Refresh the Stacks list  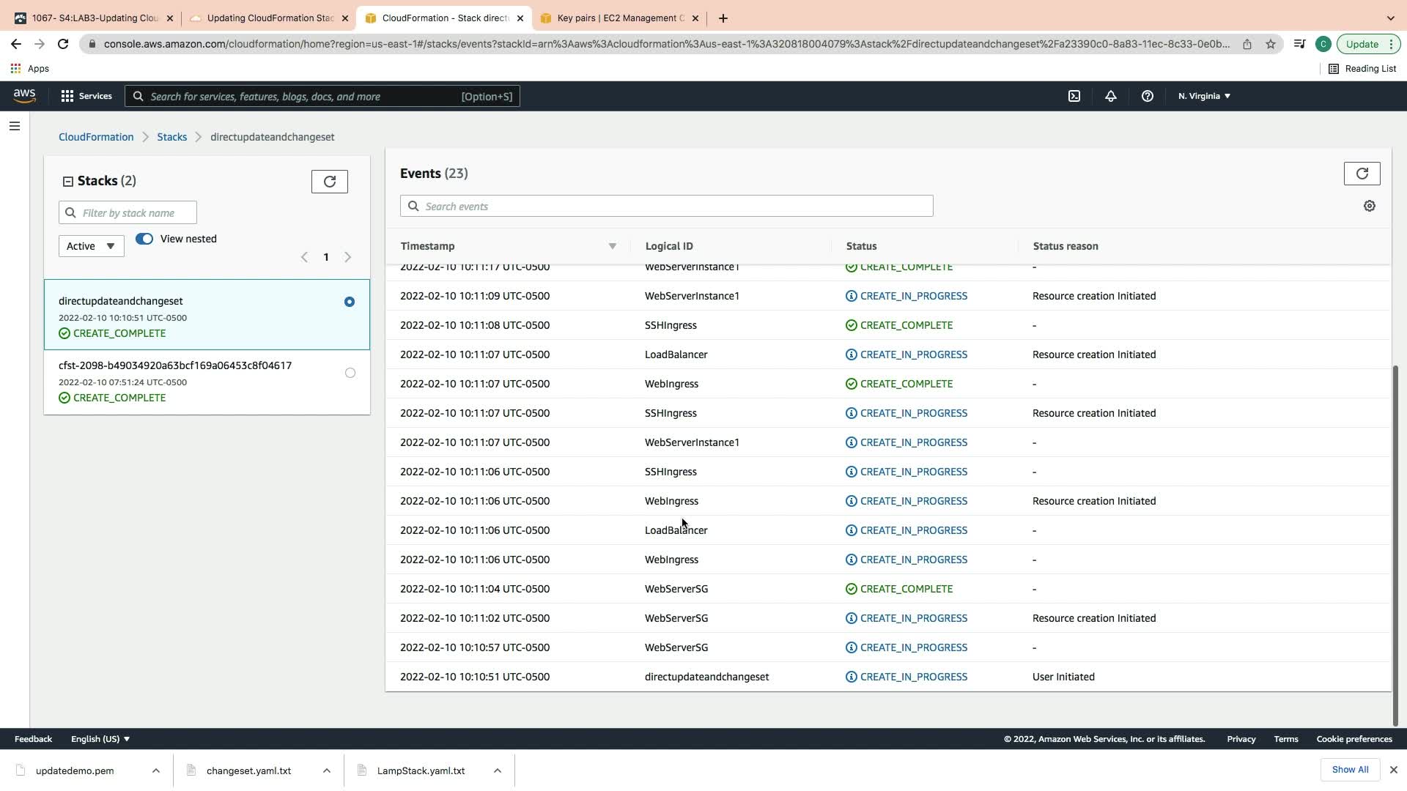pos(329,182)
